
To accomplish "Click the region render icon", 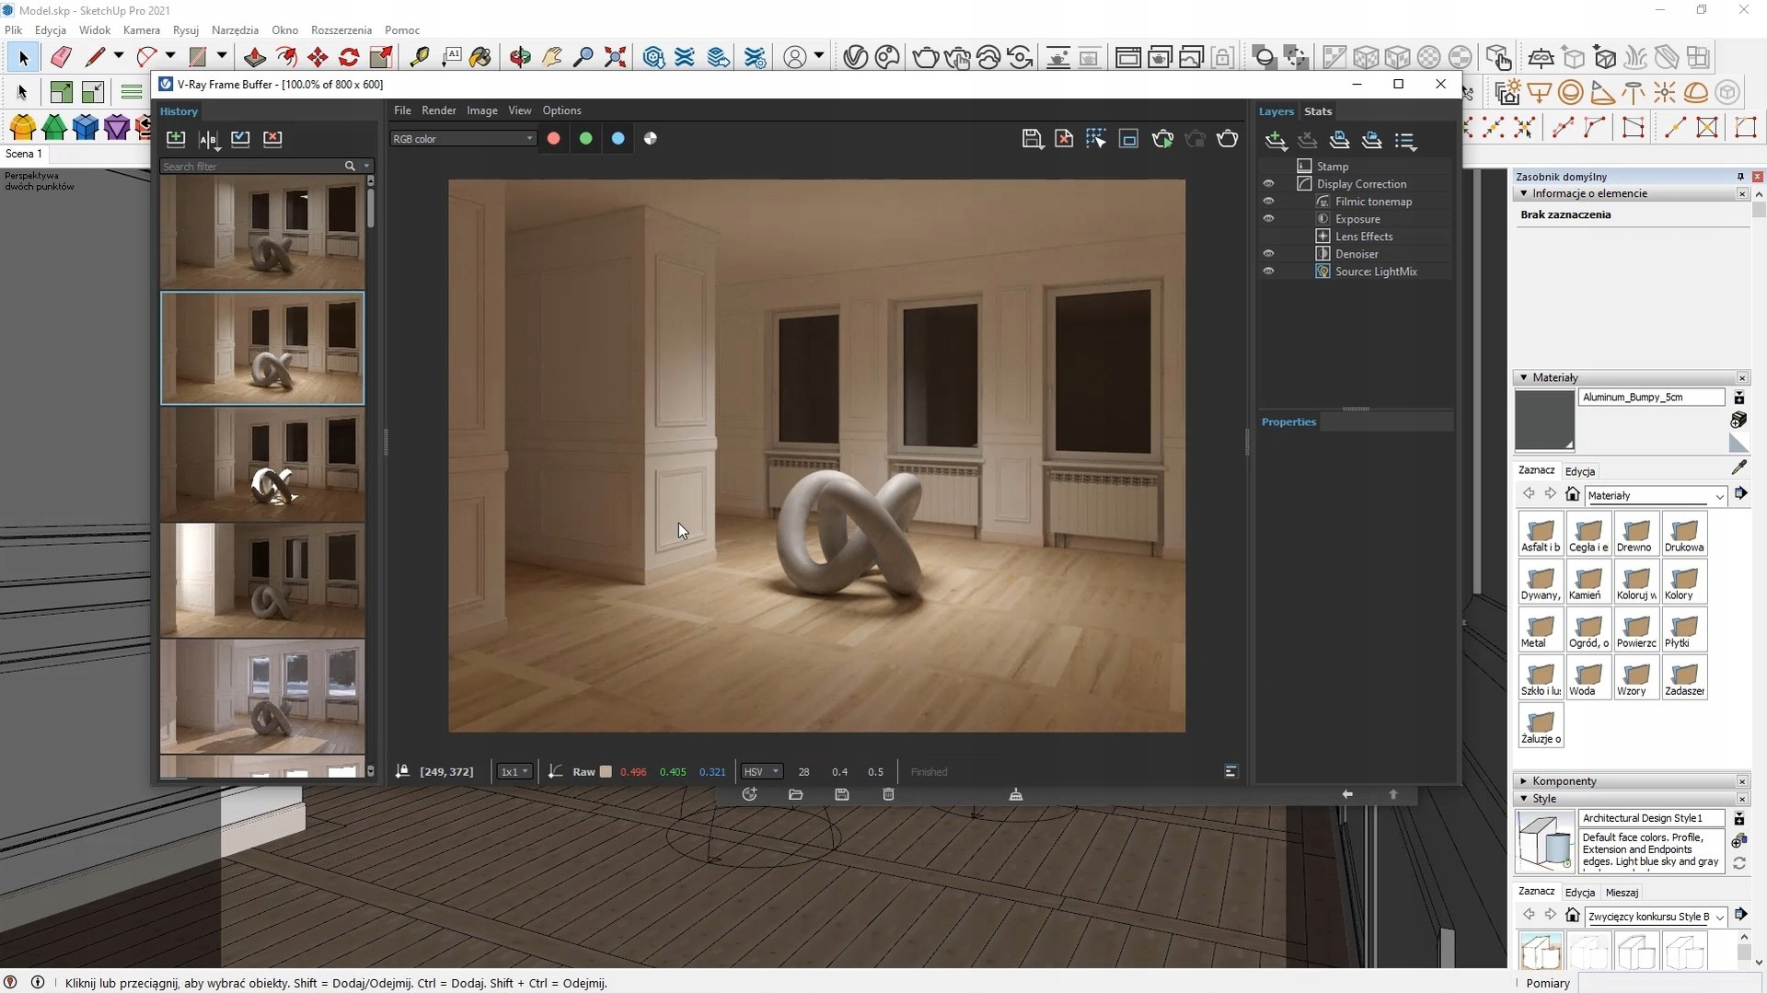I will [1128, 139].
